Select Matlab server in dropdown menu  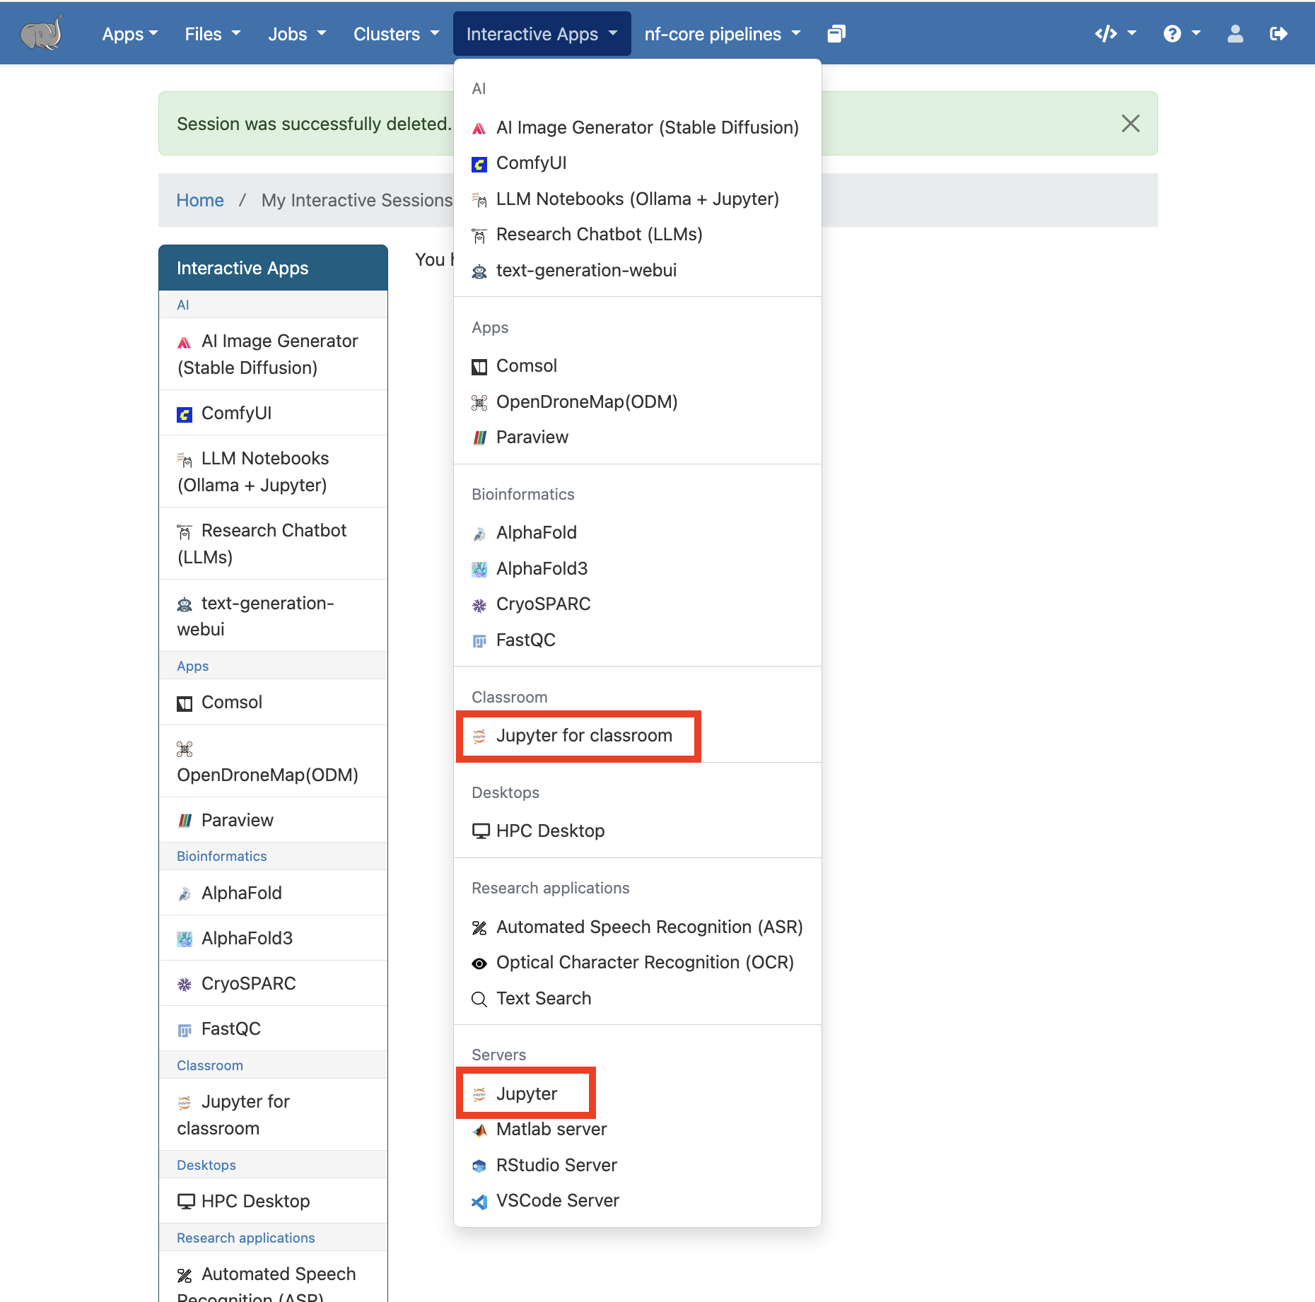click(551, 1129)
